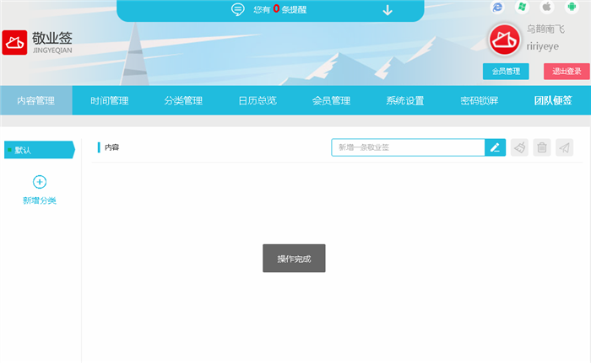Image resolution: width=591 pixels, height=363 pixels.
Task: Click the blue pencil add-note button
Action: [495, 147]
